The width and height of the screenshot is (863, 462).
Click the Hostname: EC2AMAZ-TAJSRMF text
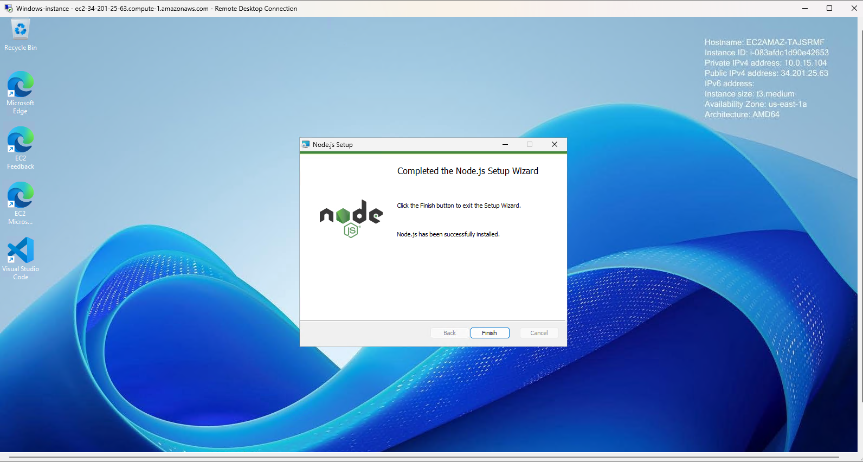(x=764, y=42)
